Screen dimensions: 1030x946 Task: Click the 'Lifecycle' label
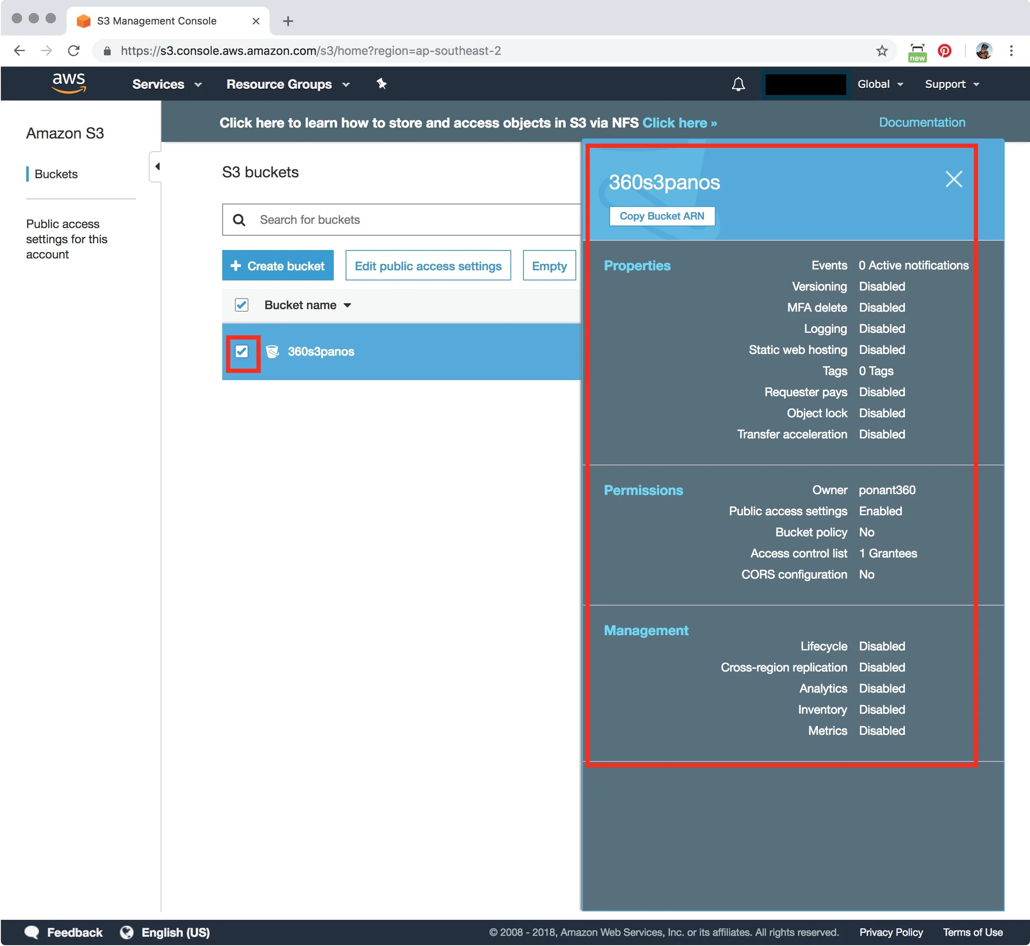tap(823, 646)
